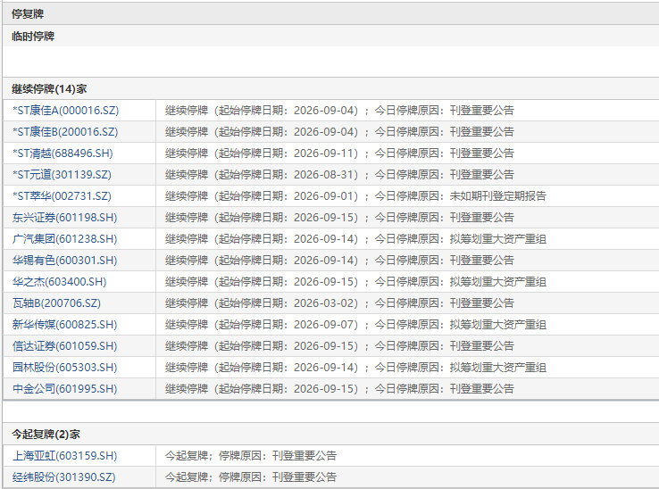This screenshot has width=659, height=489.
Task: Open *ST康佳A(000016.SZ) stock link
Action: pyautogui.click(x=65, y=111)
